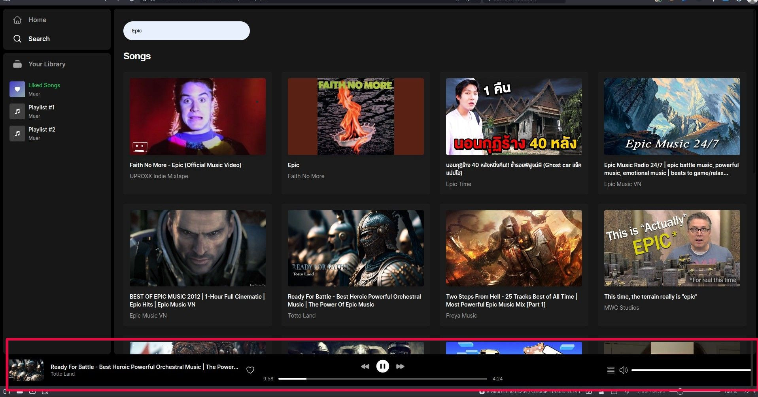758x397 pixels.
Task: Adjust the volume slider
Action: [x=690, y=370]
